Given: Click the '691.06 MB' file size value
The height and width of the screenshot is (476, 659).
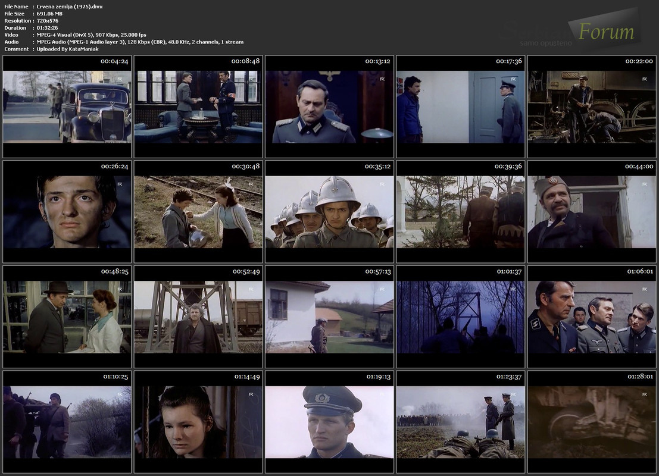Looking at the screenshot, I should [x=49, y=14].
